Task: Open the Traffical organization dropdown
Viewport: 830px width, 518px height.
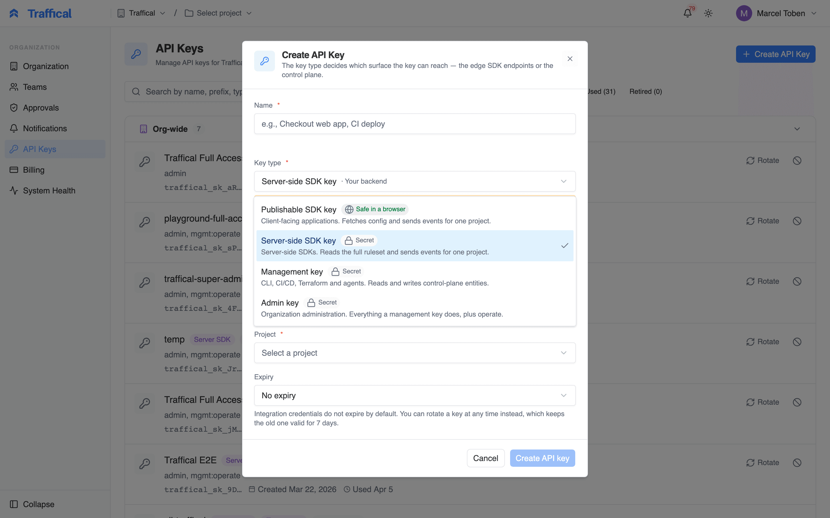Action: (141, 13)
